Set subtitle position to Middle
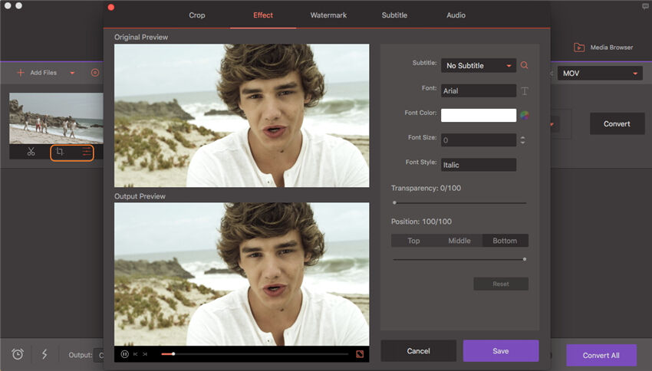The width and height of the screenshot is (652, 371). 459,241
